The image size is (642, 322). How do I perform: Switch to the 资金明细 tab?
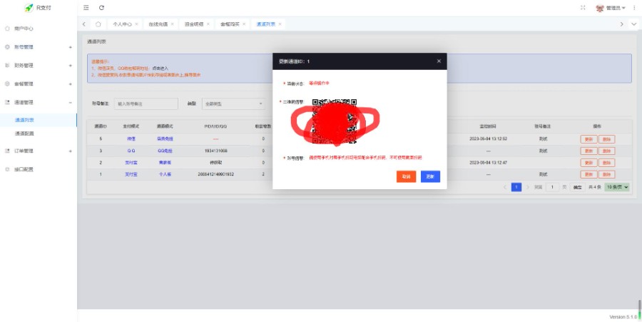(194, 24)
